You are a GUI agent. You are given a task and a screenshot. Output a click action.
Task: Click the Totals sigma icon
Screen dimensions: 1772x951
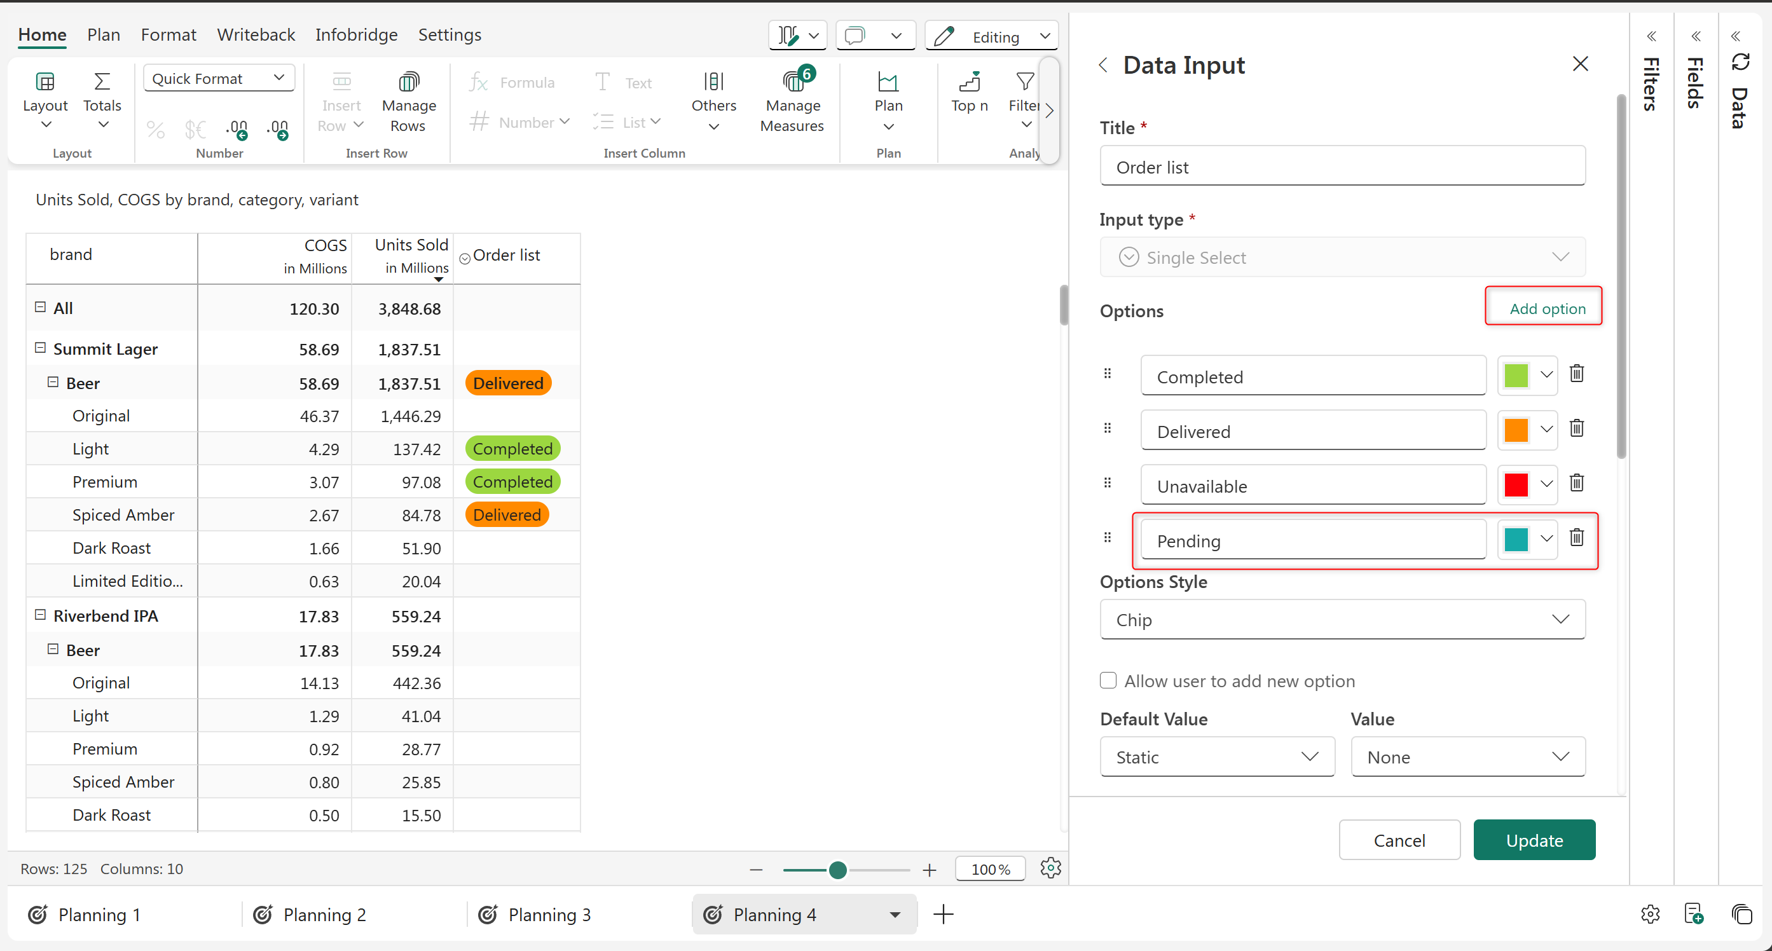102,82
